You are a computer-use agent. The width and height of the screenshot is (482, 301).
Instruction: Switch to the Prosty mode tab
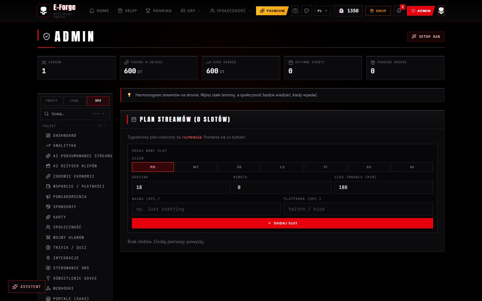coord(52,101)
